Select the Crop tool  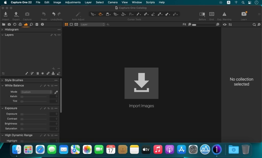point(115,14)
